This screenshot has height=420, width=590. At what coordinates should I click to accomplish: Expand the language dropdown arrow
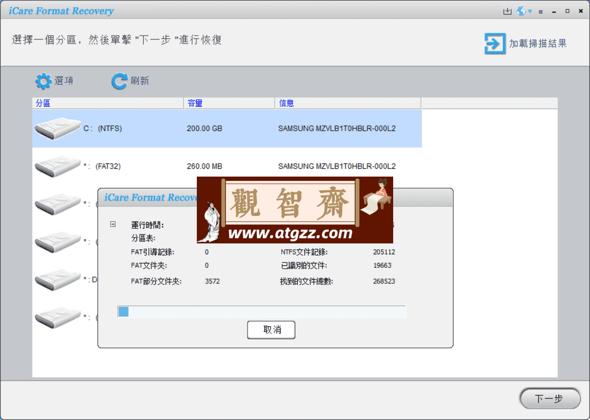point(530,11)
